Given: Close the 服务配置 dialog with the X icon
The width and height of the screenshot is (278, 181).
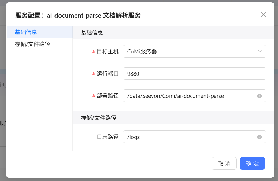Looking at the screenshot, I should [x=263, y=14].
